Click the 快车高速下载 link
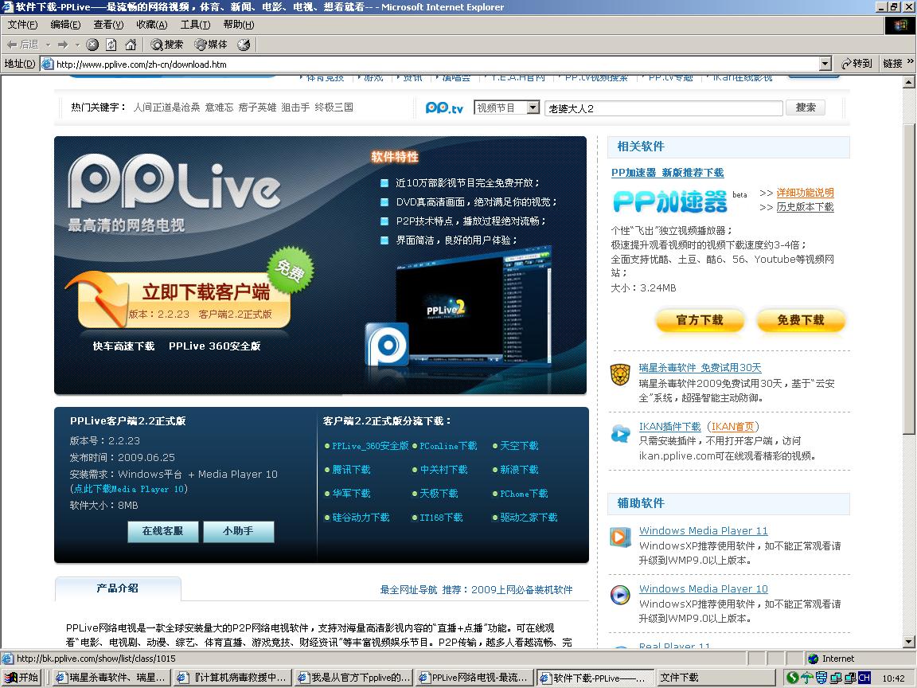917x688 pixels. (123, 346)
